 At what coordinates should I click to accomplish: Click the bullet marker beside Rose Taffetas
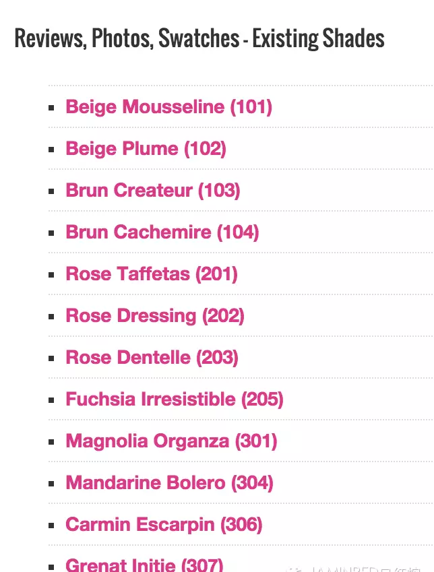[51, 275]
